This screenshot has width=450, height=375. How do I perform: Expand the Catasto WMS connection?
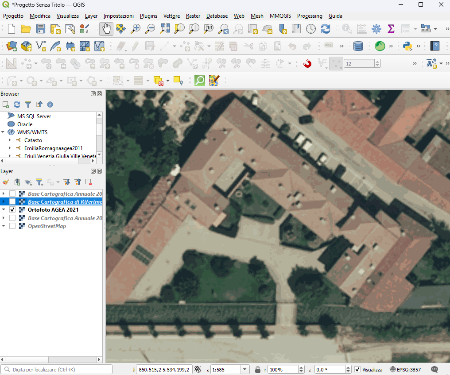9,140
